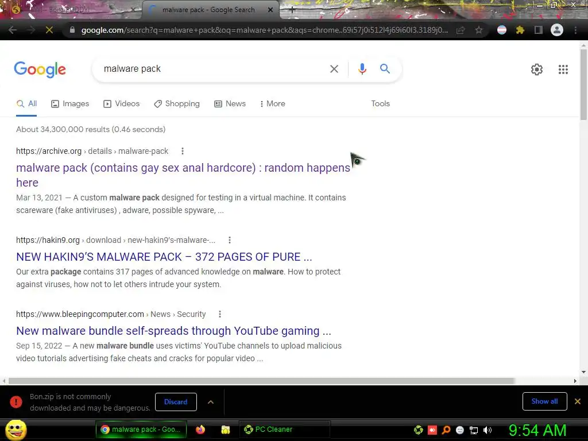Switch to the 'malware pack - Google Search' browser tab
The width and height of the screenshot is (588, 441).
208,10
